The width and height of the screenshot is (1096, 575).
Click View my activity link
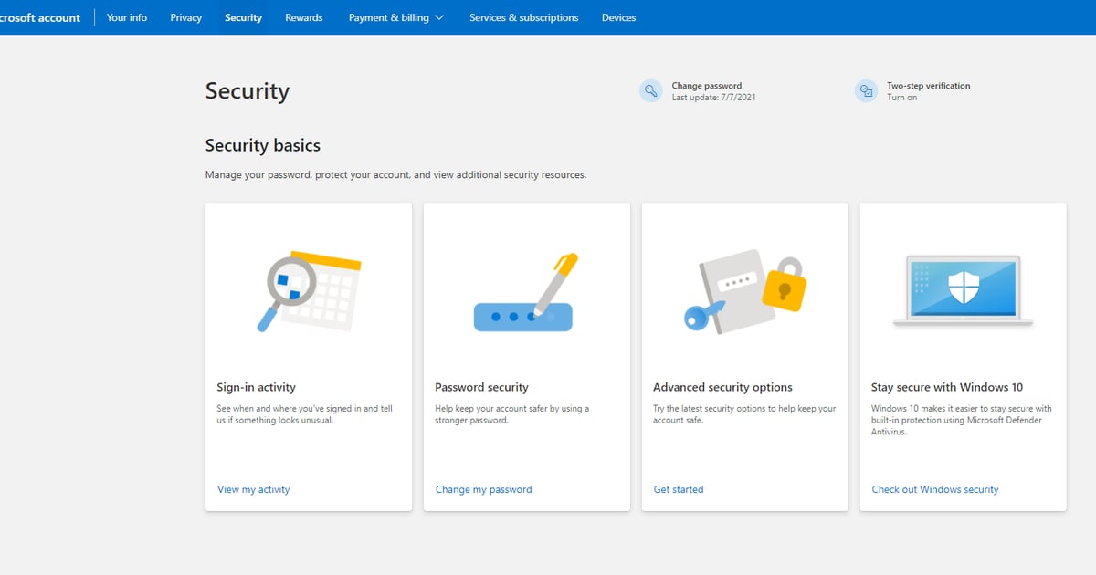click(x=253, y=489)
